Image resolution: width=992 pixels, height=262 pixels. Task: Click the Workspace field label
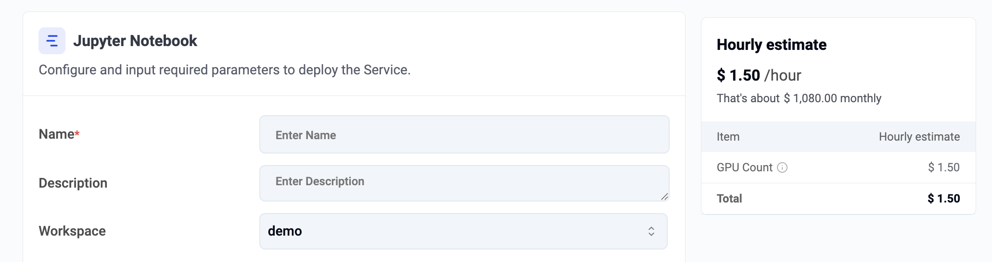click(72, 231)
